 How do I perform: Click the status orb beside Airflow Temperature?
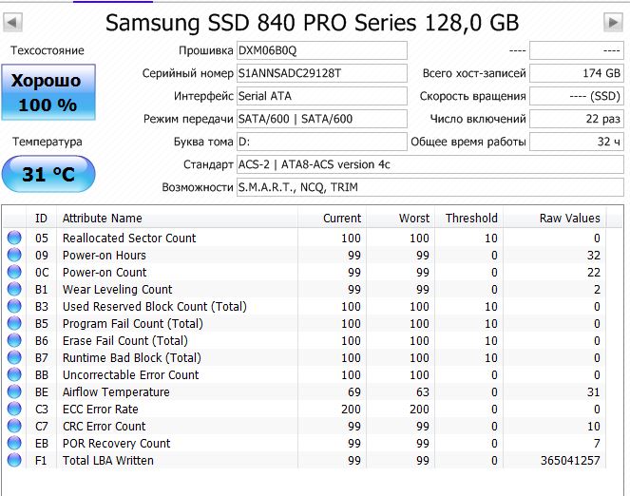(x=14, y=392)
